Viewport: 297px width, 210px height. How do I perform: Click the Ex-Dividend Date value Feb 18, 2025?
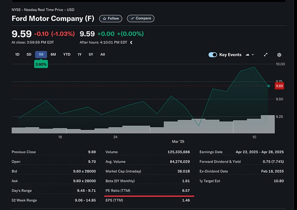272,171
